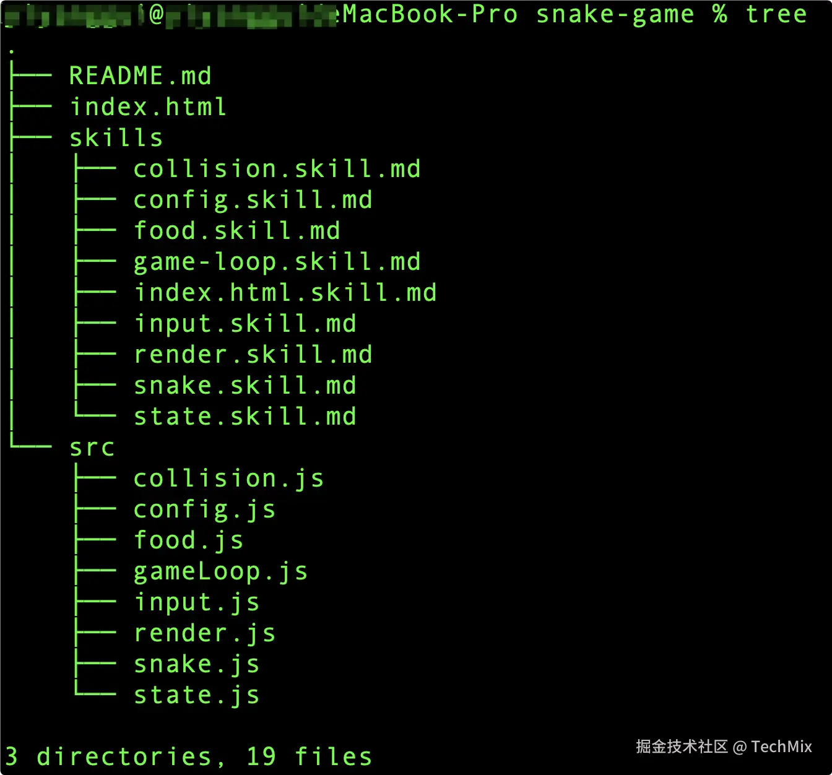Click food.skill.md file name
Viewport: 832px width, 775px height.
pyautogui.click(x=237, y=231)
